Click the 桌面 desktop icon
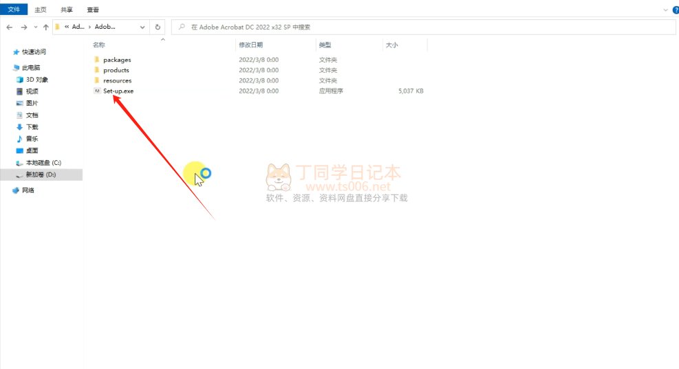The width and height of the screenshot is (679, 369). pos(19,150)
